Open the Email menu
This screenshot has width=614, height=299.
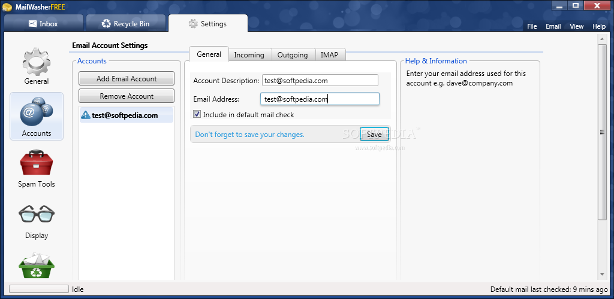(x=553, y=26)
